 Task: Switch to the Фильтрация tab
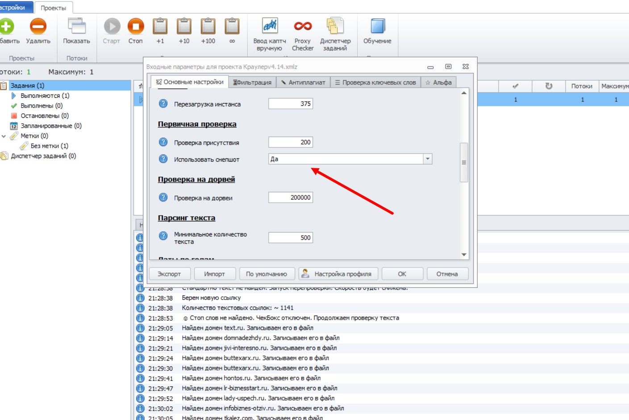point(252,83)
